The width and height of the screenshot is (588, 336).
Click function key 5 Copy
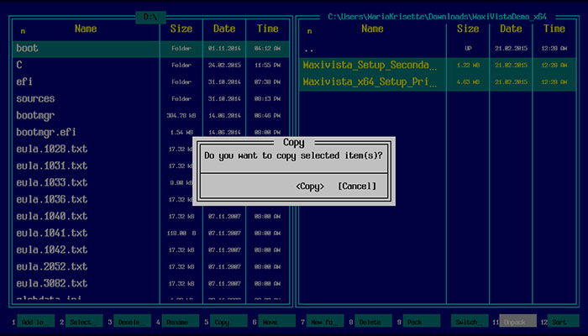click(x=228, y=322)
